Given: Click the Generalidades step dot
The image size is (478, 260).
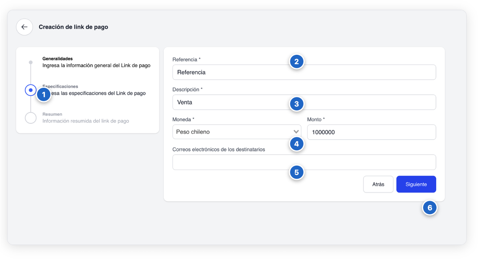Looking at the screenshot, I should click(x=31, y=62).
